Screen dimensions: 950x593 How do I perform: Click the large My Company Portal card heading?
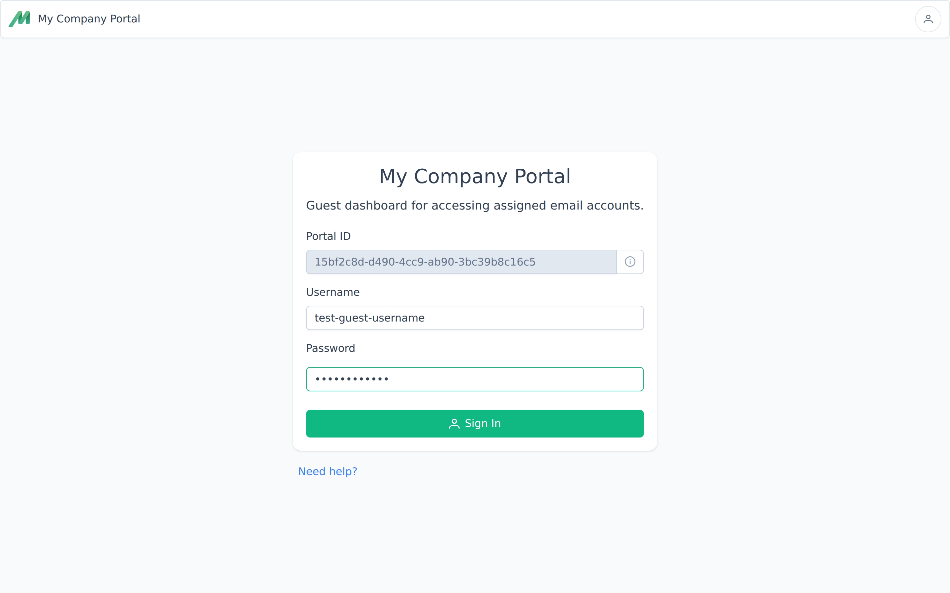click(475, 176)
